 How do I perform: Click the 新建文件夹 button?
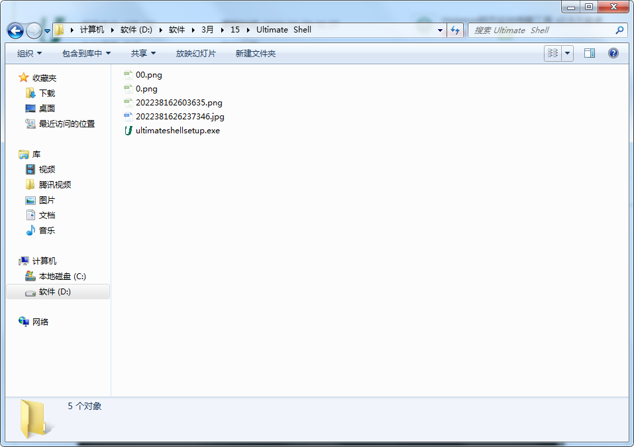pyautogui.click(x=255, y=53)
